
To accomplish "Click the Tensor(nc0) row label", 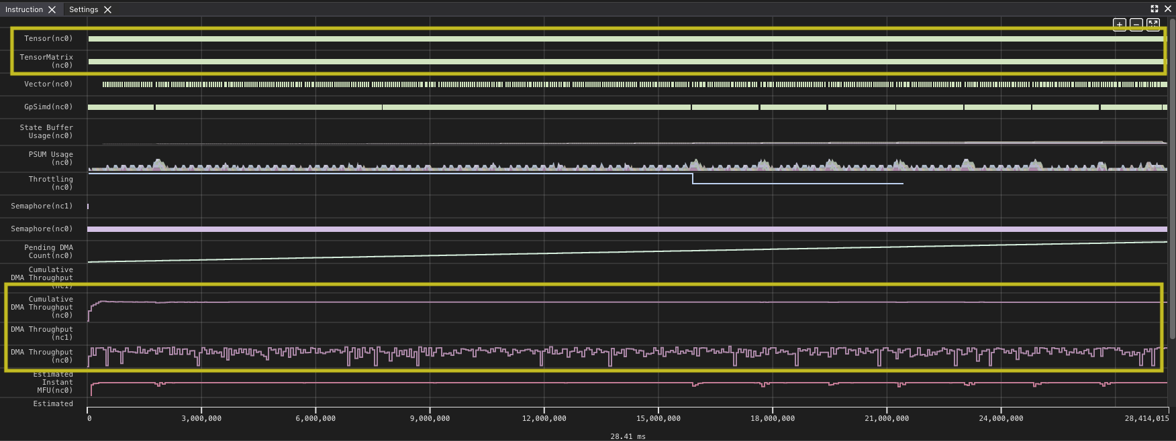I will point(48,38).
